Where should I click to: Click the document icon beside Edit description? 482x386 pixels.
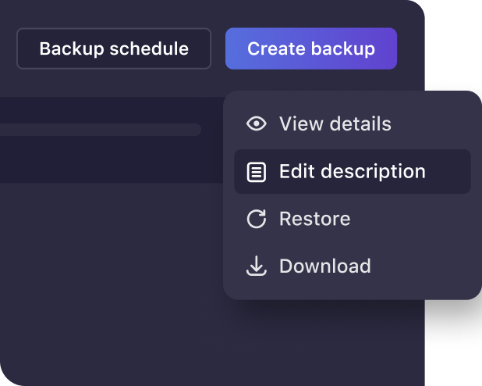tap(257, 172)
